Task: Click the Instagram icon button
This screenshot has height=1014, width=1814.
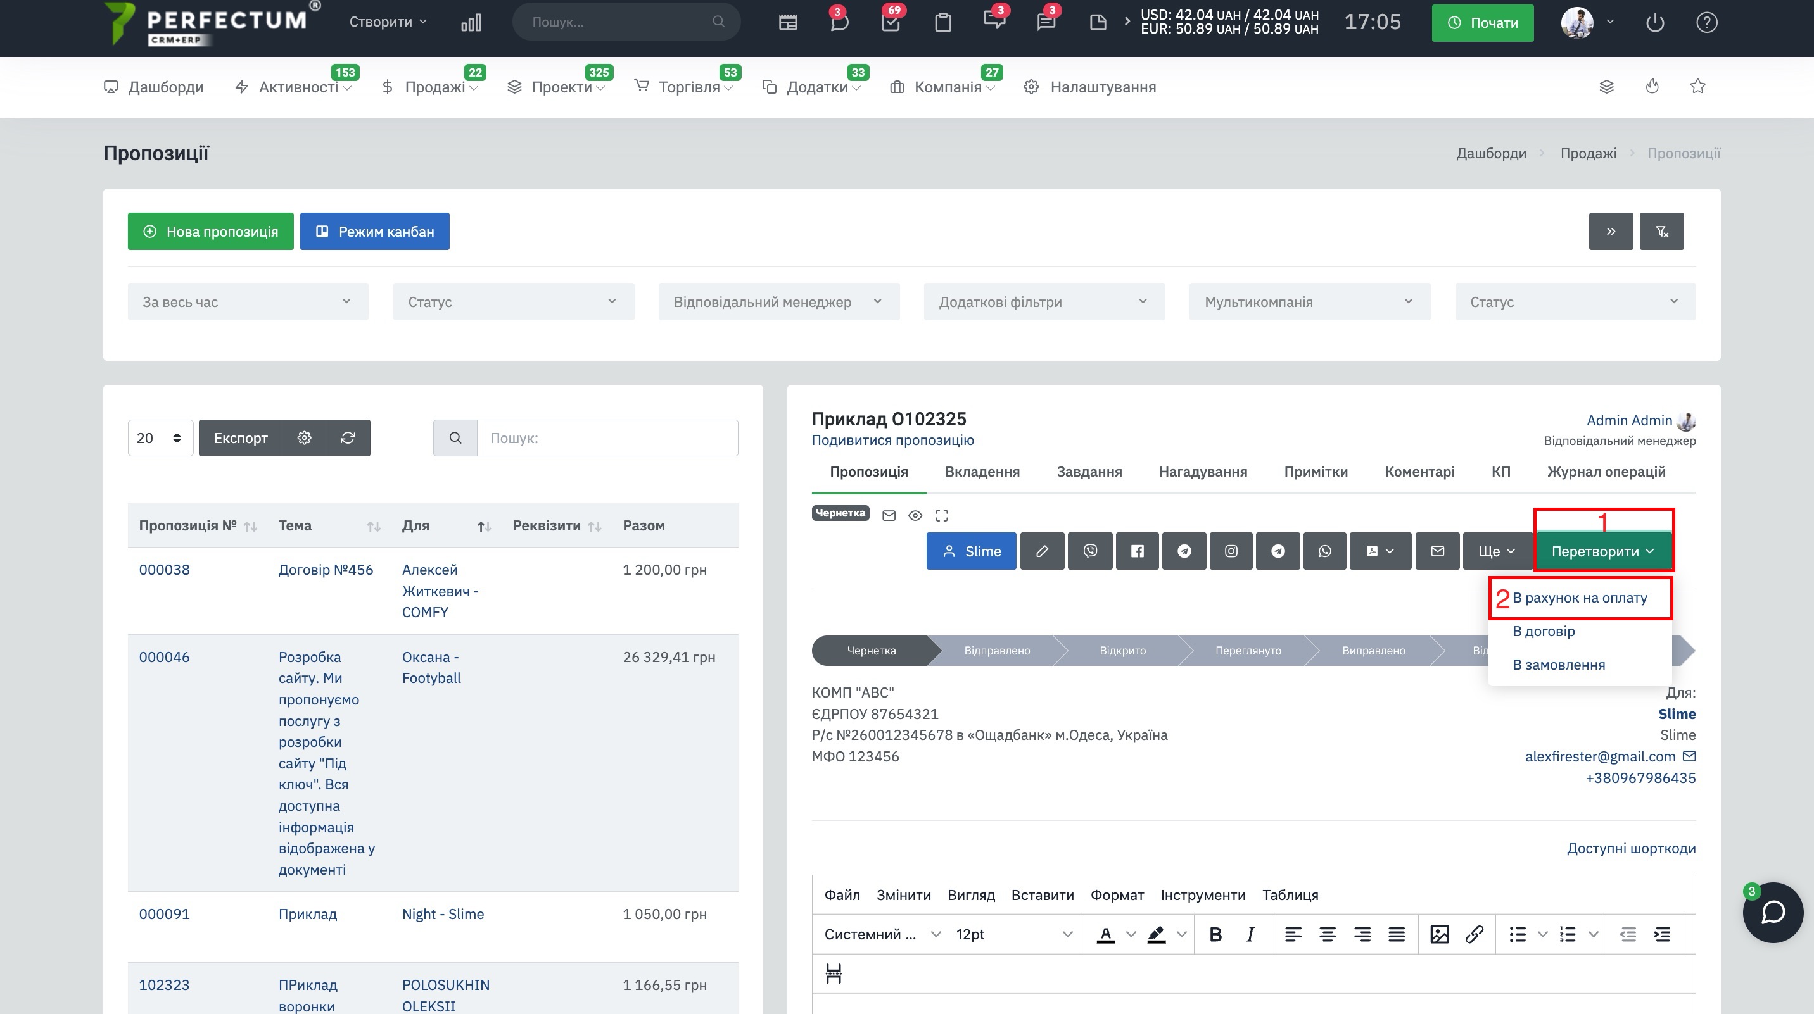Action: [x=1230, y=551]
